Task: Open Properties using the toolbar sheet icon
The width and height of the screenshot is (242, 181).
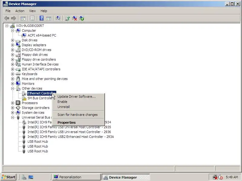Action: click(x=32, y=18)
